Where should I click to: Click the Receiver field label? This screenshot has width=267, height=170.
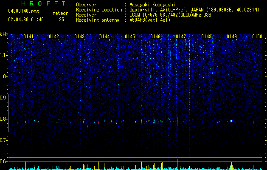[86, 15]
